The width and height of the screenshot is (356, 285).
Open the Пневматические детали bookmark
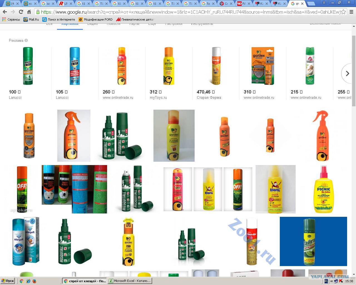(x=135, y=19)
